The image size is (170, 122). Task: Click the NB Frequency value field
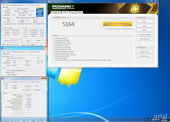pyautogui.click(x=37, y=90)
